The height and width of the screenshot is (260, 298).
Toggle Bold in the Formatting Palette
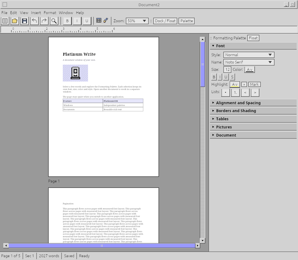pos(214,77)
